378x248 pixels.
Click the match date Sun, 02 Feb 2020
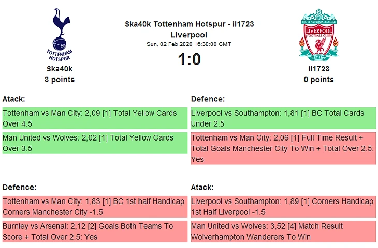point(189,44)
